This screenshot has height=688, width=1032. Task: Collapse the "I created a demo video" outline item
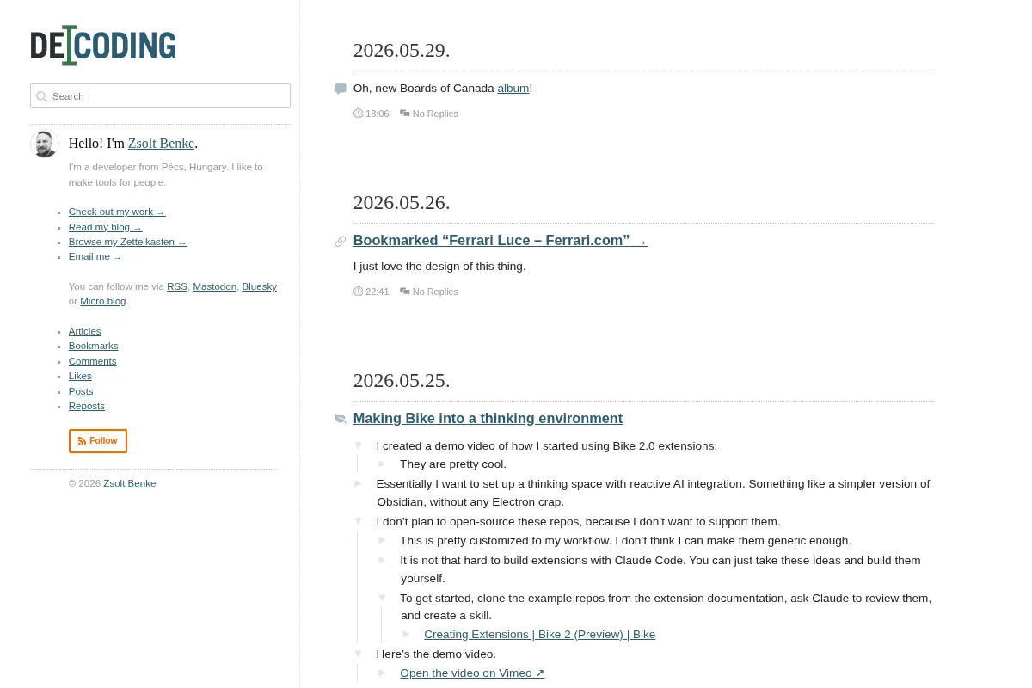tap(359, 445)
